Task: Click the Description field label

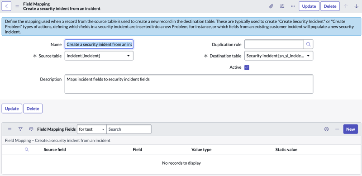Action: pos(51,79)
